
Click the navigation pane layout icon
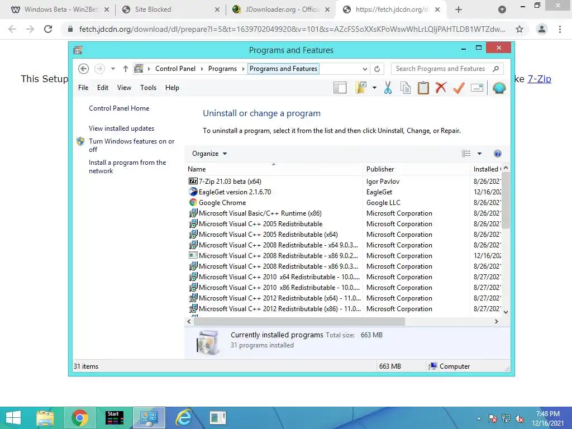point(340,88)
